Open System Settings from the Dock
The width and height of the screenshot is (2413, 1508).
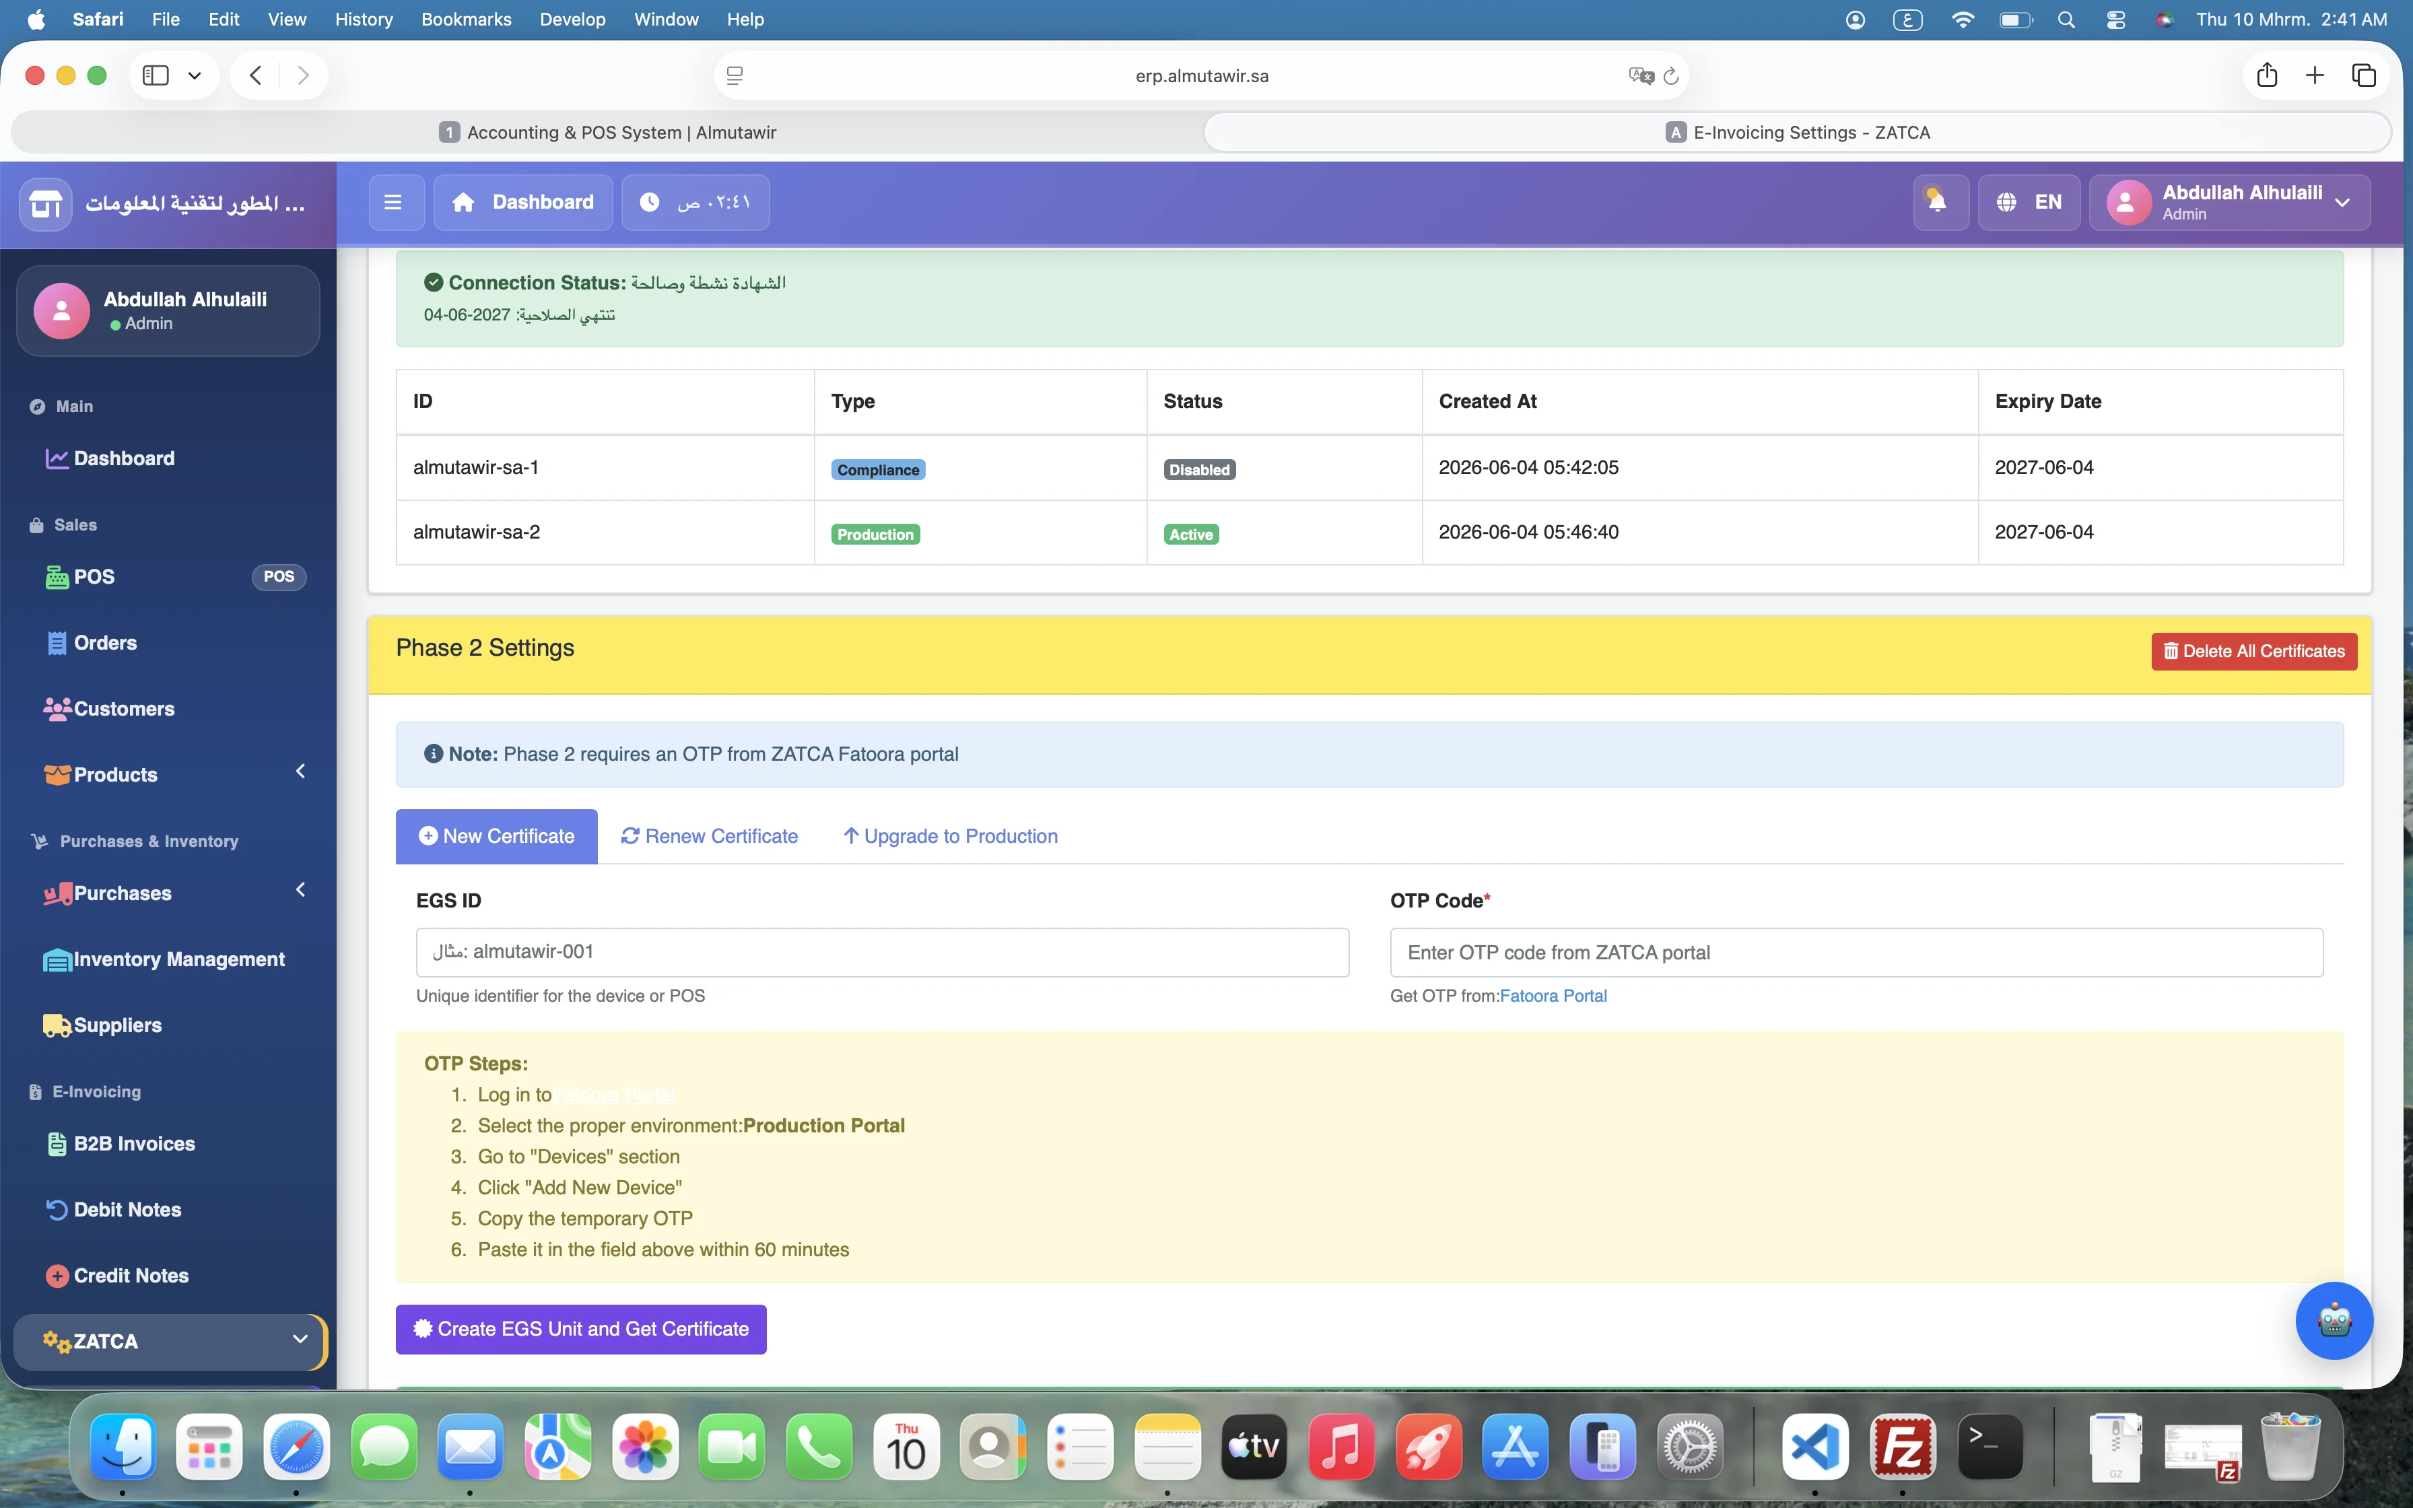click(x=1690, y=1446)
